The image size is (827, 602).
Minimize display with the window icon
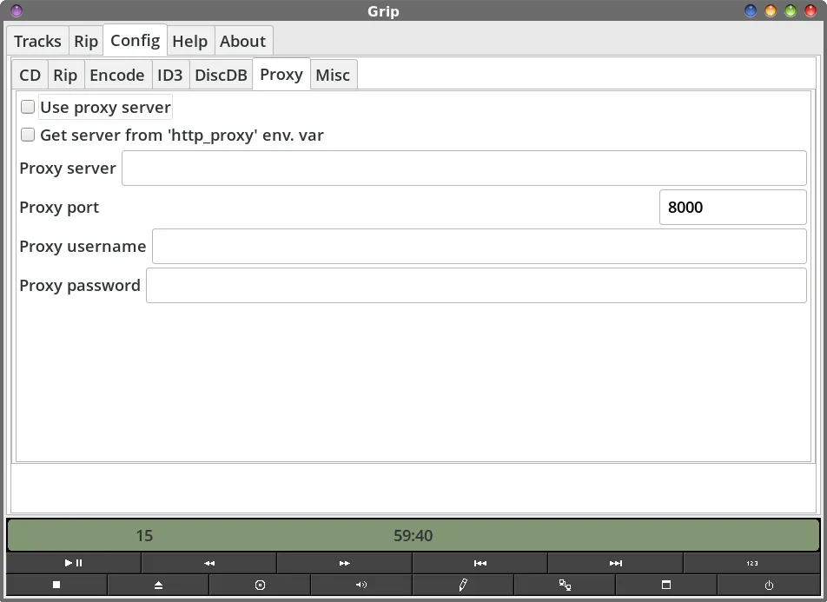click(x=666, y=585)
